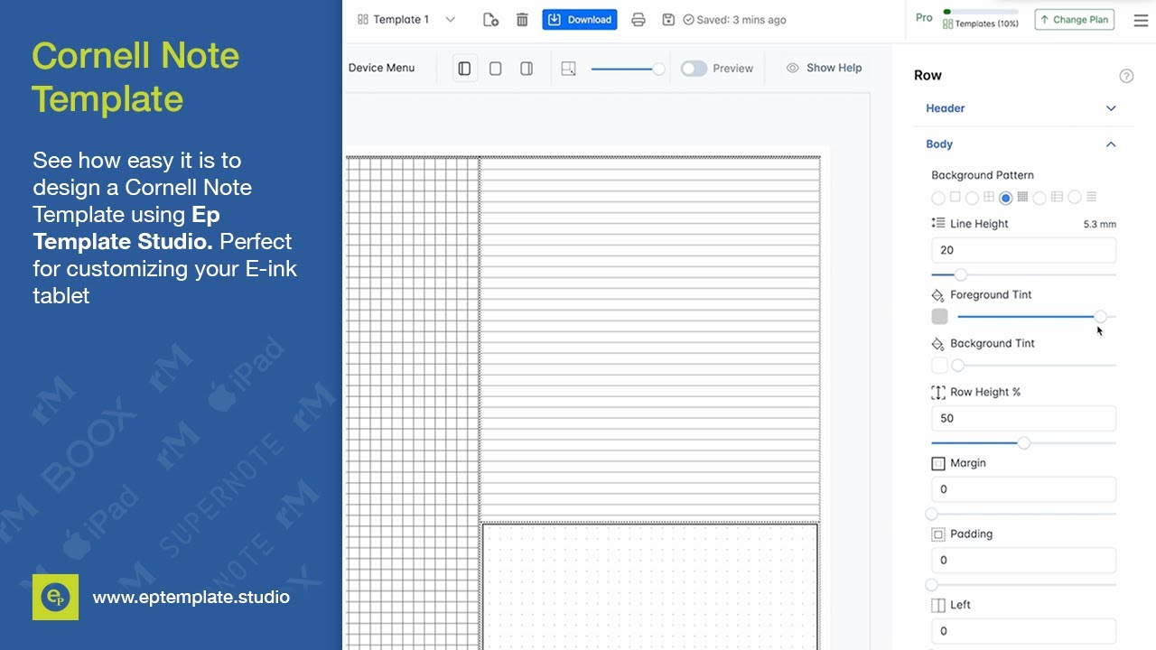Select the fine grid pattern radio
This screenshot has width=1156, height=650.
tap(1006, 198)
